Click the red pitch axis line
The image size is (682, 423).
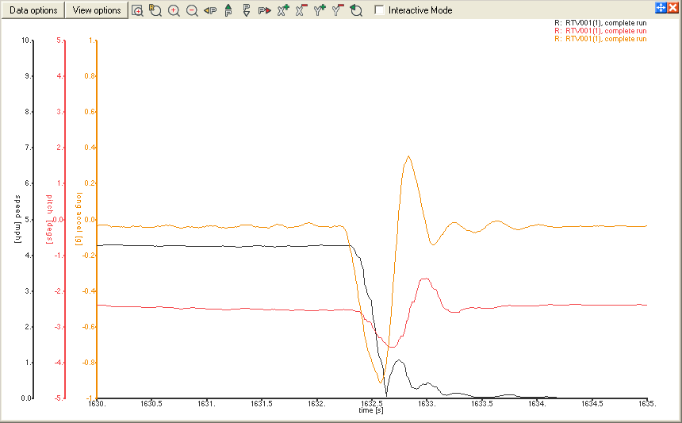coord(65,219)
